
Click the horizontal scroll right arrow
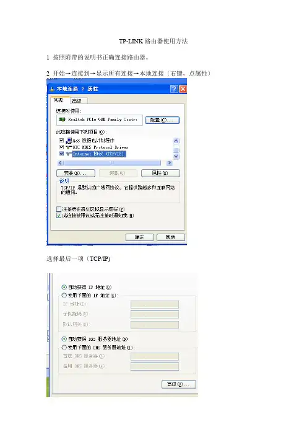170,163
